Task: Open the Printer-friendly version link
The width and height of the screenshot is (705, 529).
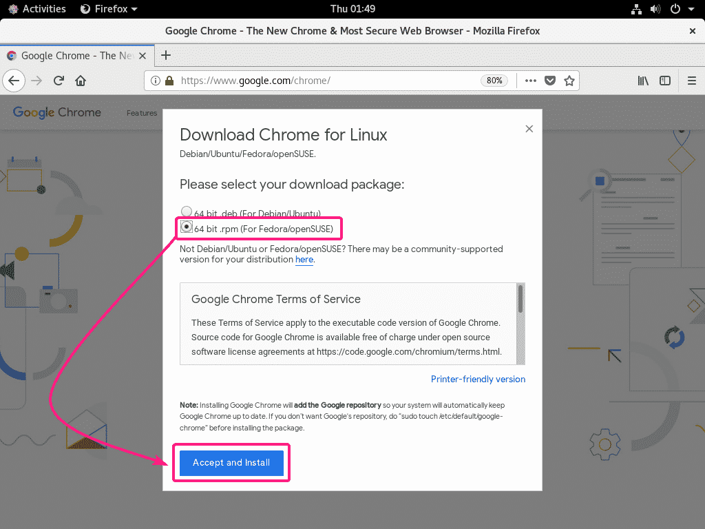Action: click(x=478, y=379)
